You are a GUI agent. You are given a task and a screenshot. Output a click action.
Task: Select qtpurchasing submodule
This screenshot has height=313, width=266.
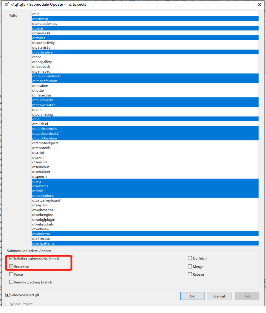coord(145,114)
